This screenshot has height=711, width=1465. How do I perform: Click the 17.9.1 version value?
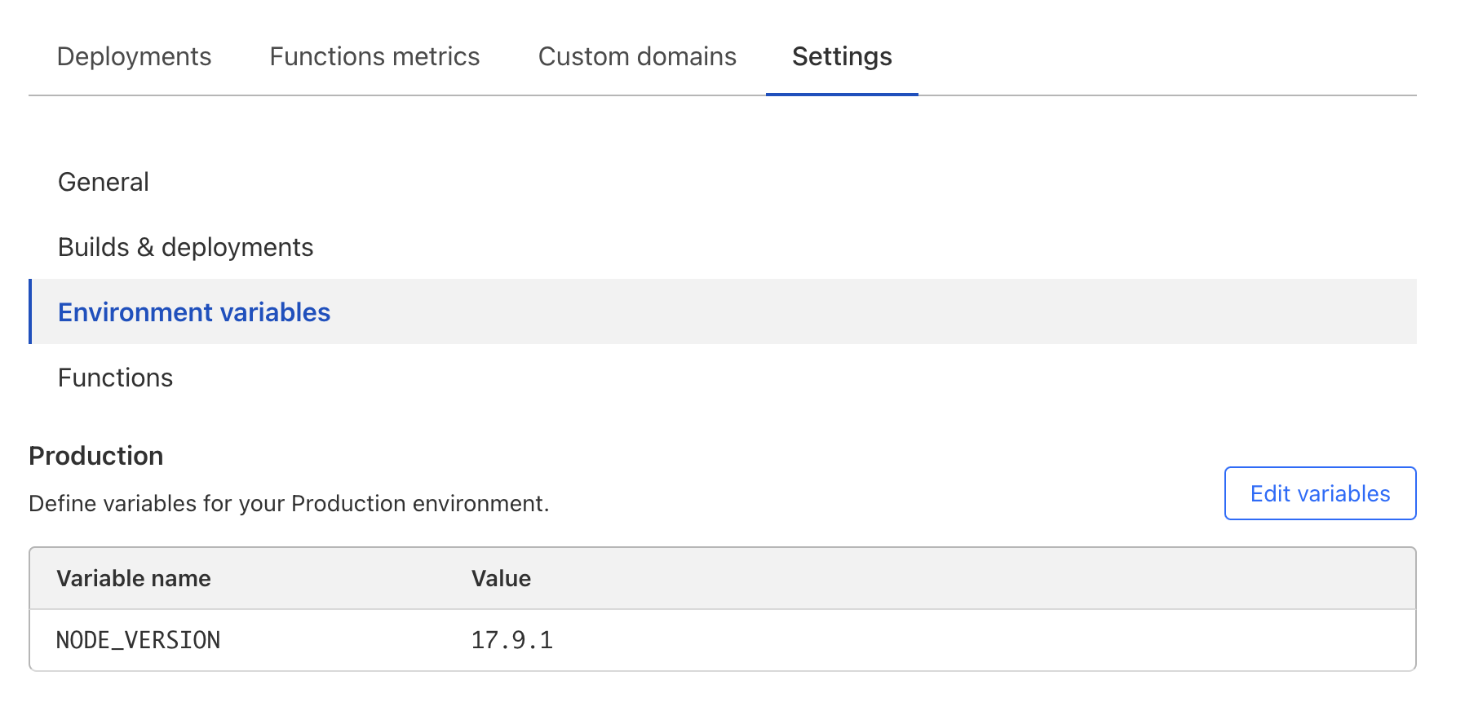(511, 640)
